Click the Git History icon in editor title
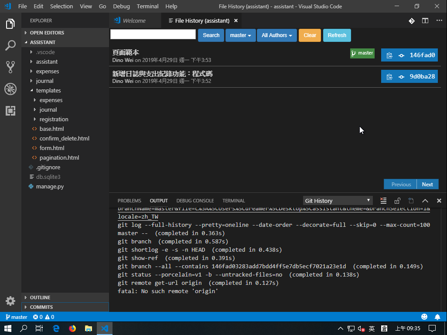The height and width of the screenshot is (335, 447). 411,21
